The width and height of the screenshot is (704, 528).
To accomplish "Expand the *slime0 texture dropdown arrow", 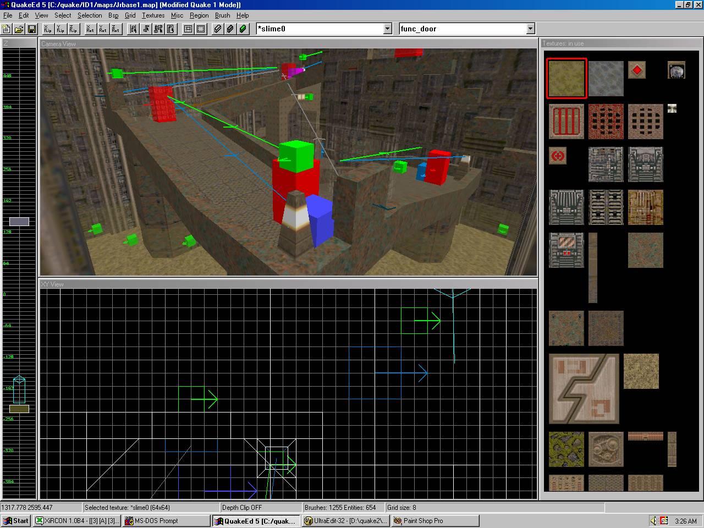I will click(387, 29).
